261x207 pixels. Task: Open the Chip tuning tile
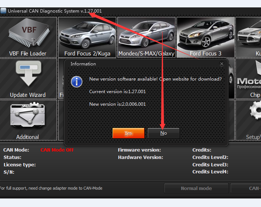[x=248, y=79]
